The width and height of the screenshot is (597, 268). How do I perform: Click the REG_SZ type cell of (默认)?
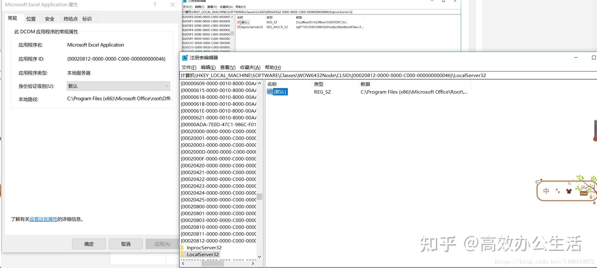322,92
